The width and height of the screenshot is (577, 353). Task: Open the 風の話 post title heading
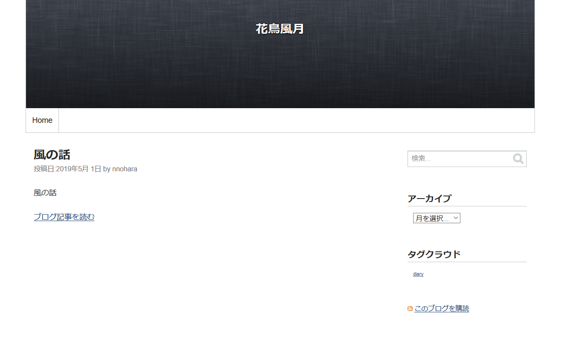tap(52, 155)
